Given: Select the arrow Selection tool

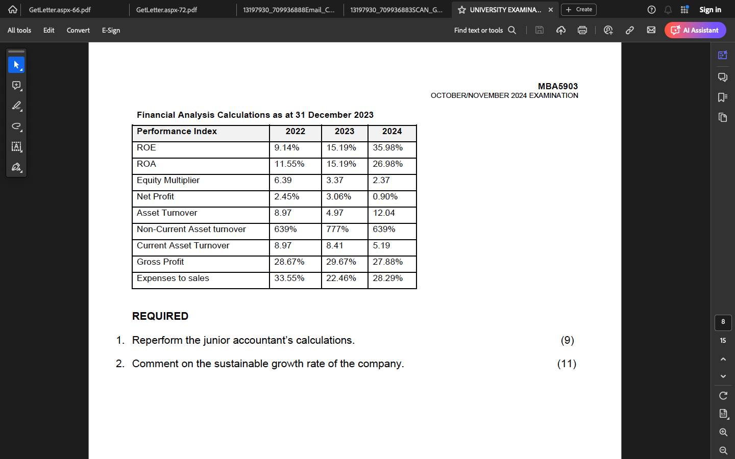Looking at the screenshot, I should 16,65.
